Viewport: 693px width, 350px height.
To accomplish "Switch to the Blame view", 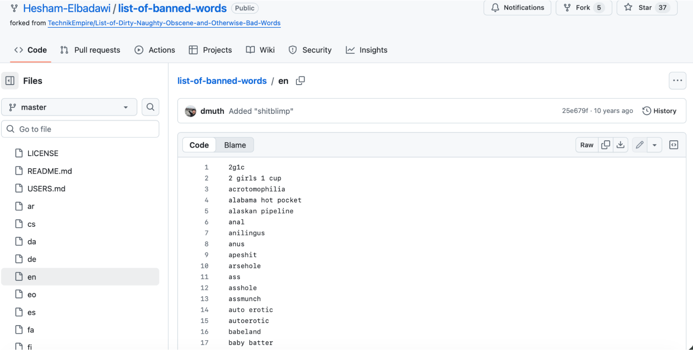I will 234,145.
